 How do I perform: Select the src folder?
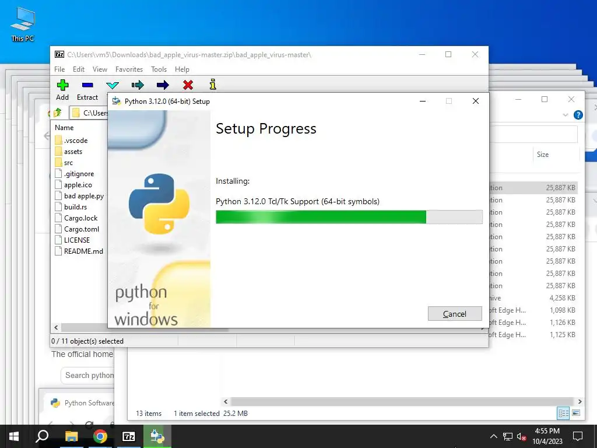[68, 162]
